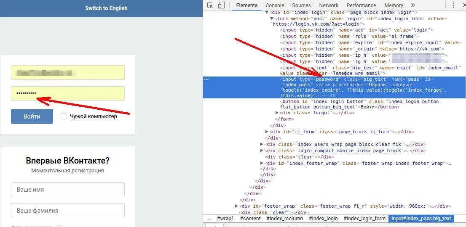This screenshot has width=466, height=227.
Task: Select the hidden input name role line
Action: tap(350, 36)
